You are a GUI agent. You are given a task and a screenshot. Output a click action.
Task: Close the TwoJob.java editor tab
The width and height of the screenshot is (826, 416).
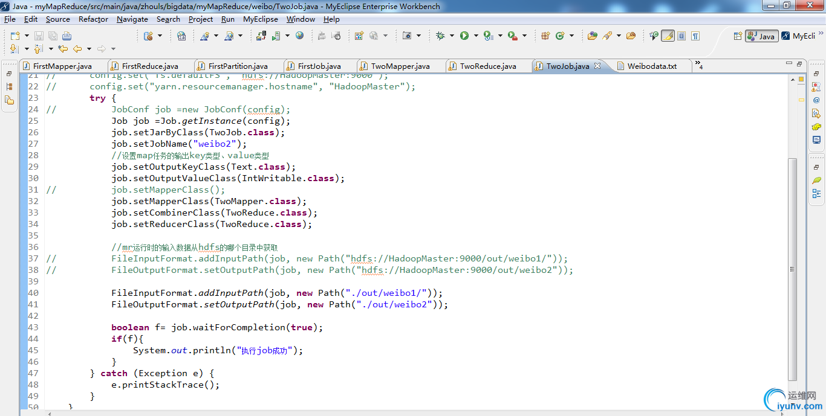(597, 66)
